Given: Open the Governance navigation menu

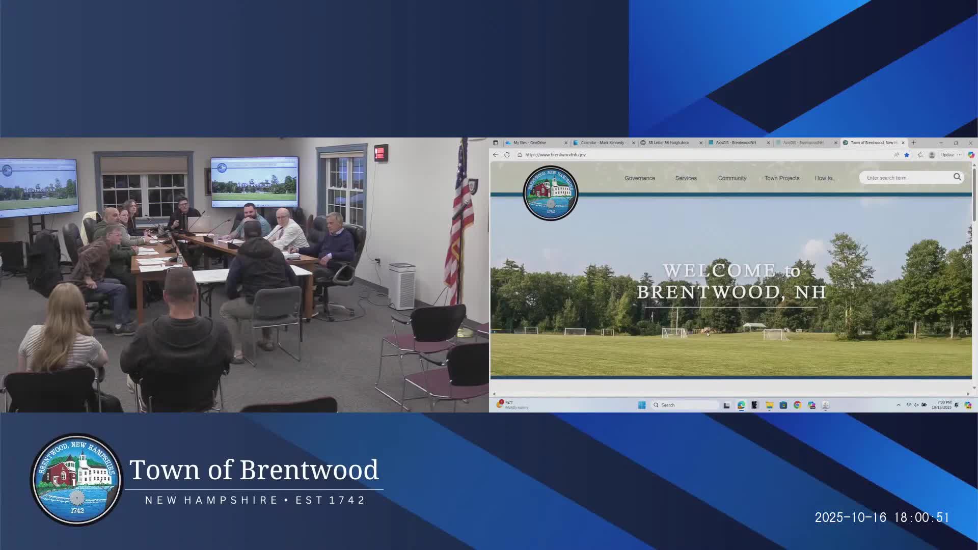Looking at the screenshot, I should coord(640,178).
